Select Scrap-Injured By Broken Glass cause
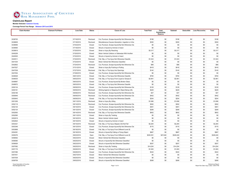The image size is (230, 177). point(114,82)
